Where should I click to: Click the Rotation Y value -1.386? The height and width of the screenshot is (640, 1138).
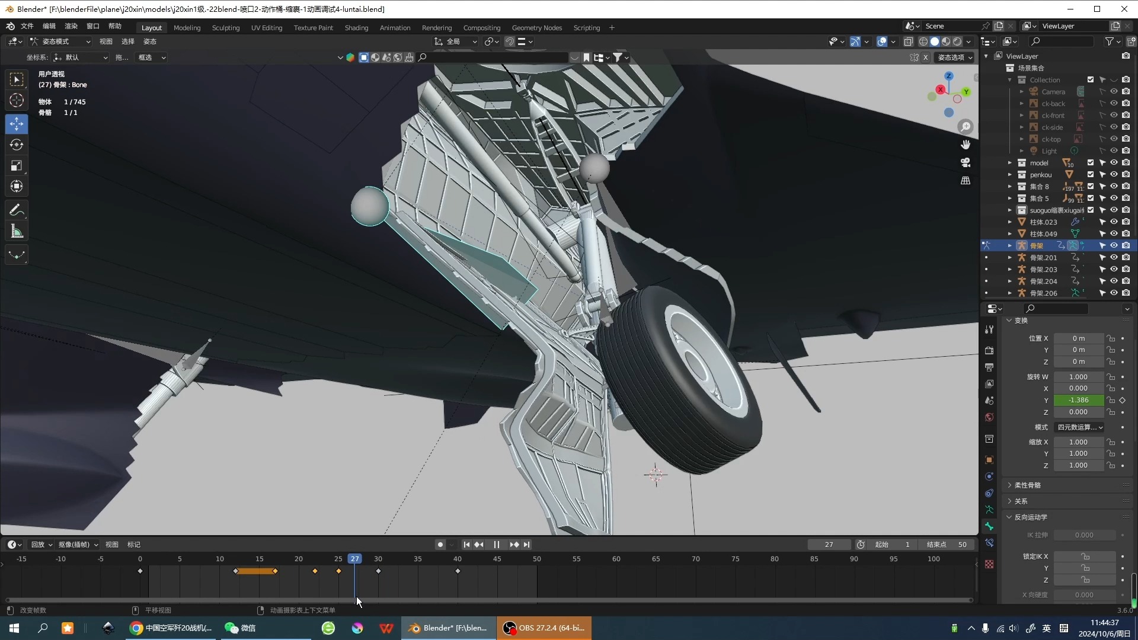[1078, 401]
